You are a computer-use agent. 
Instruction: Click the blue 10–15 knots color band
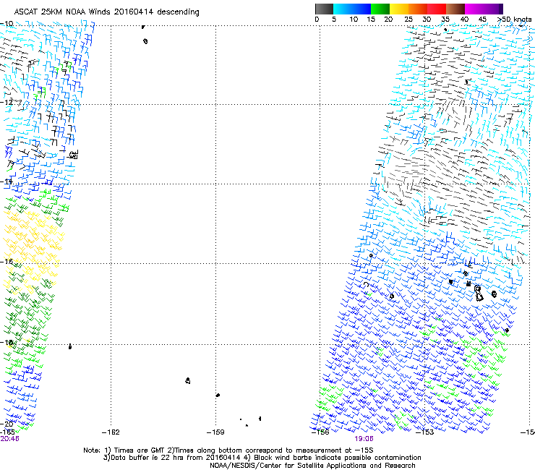tap(361, 9)
